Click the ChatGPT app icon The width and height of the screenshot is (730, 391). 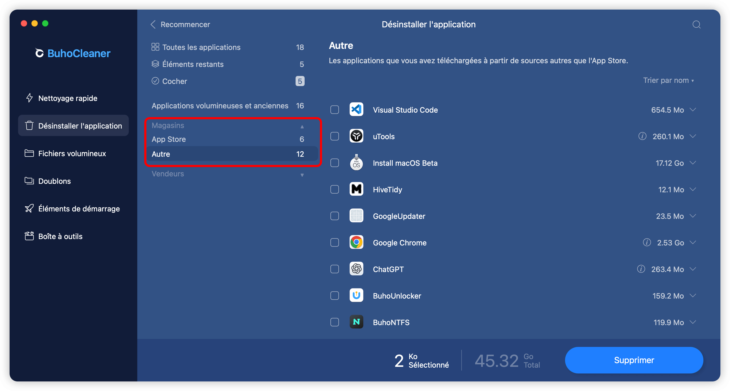[x=356, y=269]
